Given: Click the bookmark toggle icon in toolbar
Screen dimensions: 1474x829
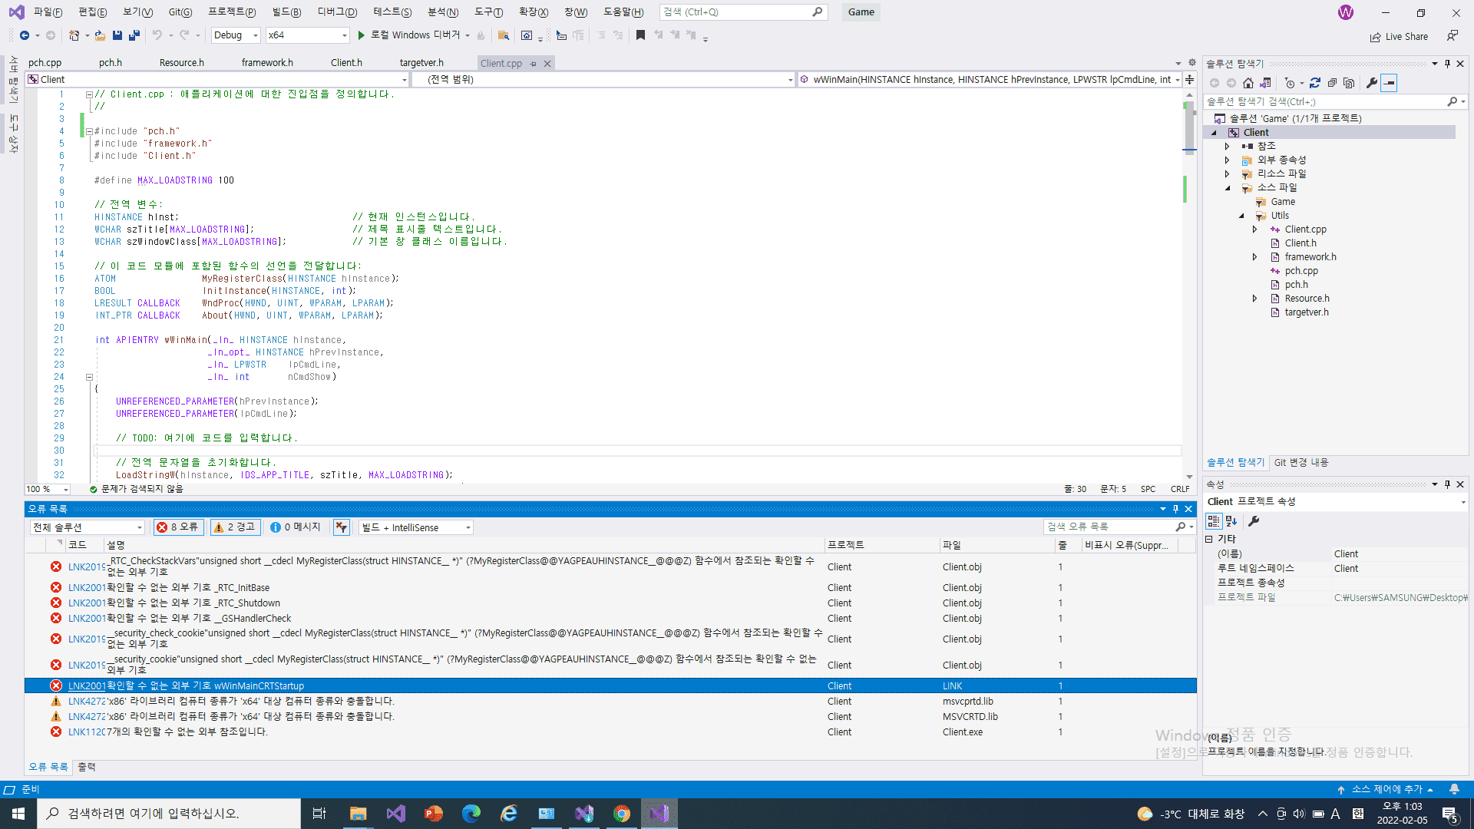Looking at the screenshot, I should (x=640, y=35).
